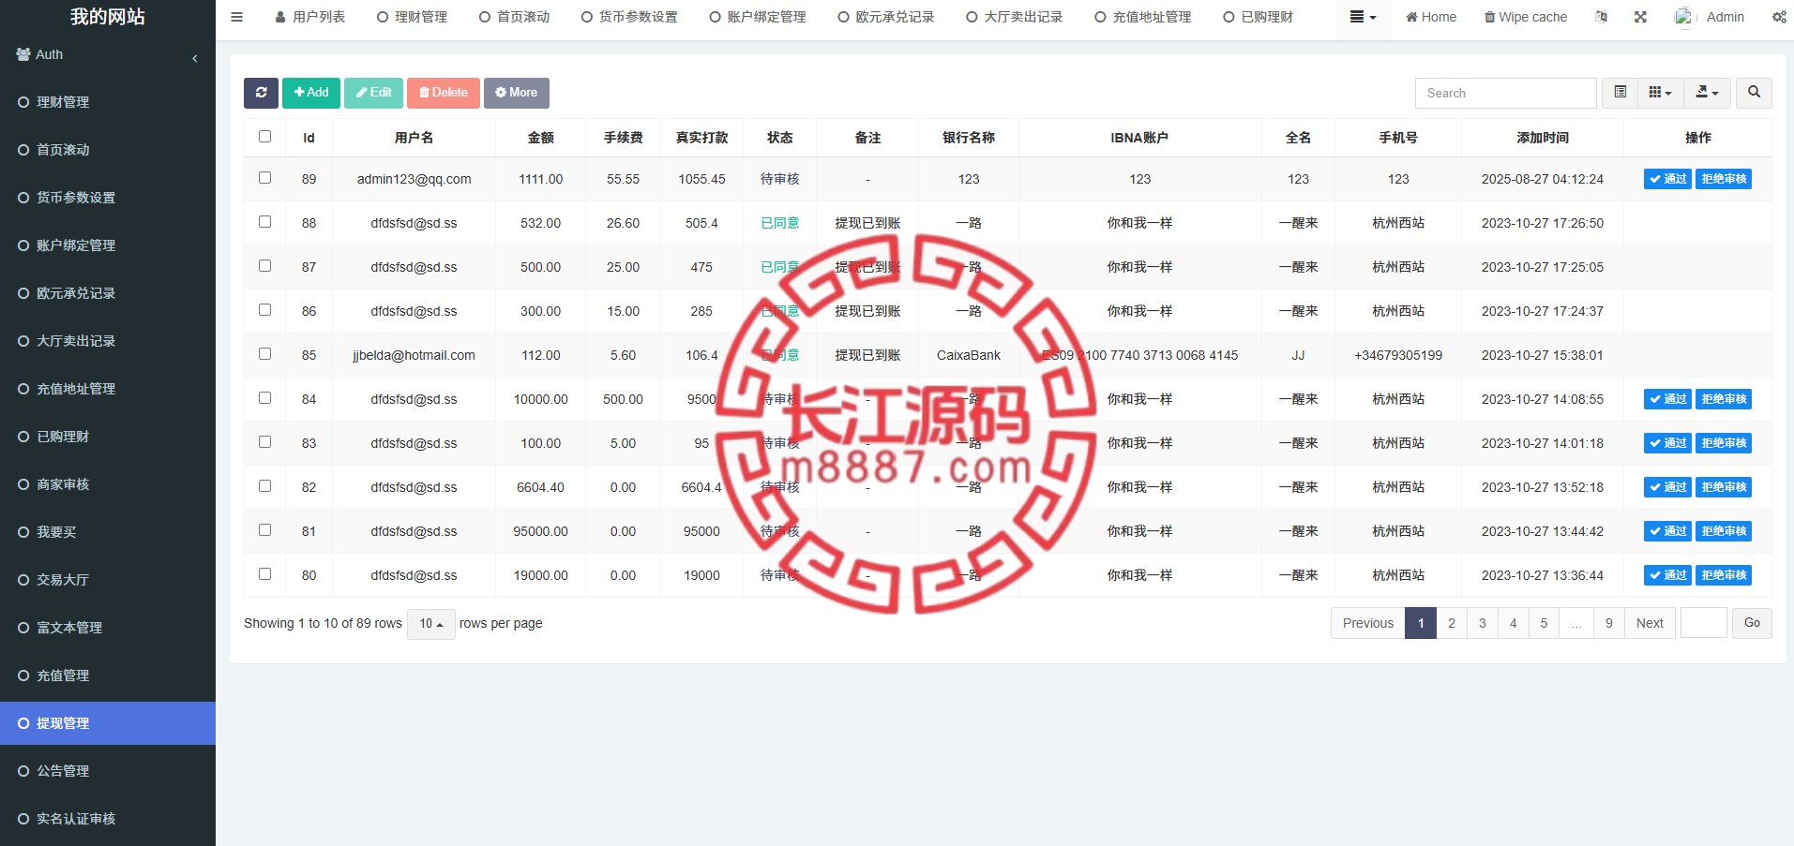Refresh the withdrawal table
This screenshot has height=846, width=1794.
pyautogui.click(x=261, y=93)
